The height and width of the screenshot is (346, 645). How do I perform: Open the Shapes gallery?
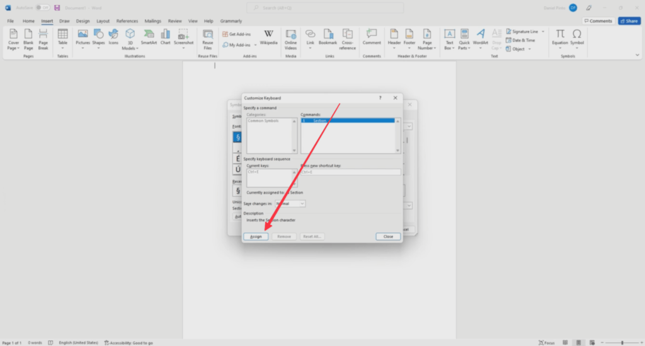(x=98, y=40)
